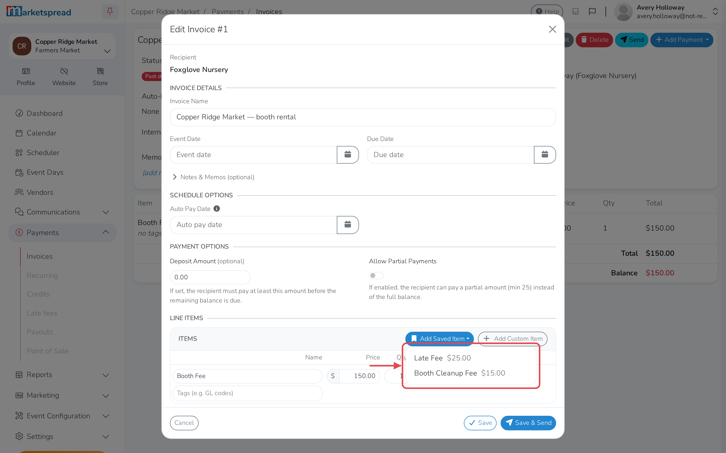Image resolution: width=726 pixels, height=453 pixels.
Task: Open Calendar in sidebar
Action: 63,133
